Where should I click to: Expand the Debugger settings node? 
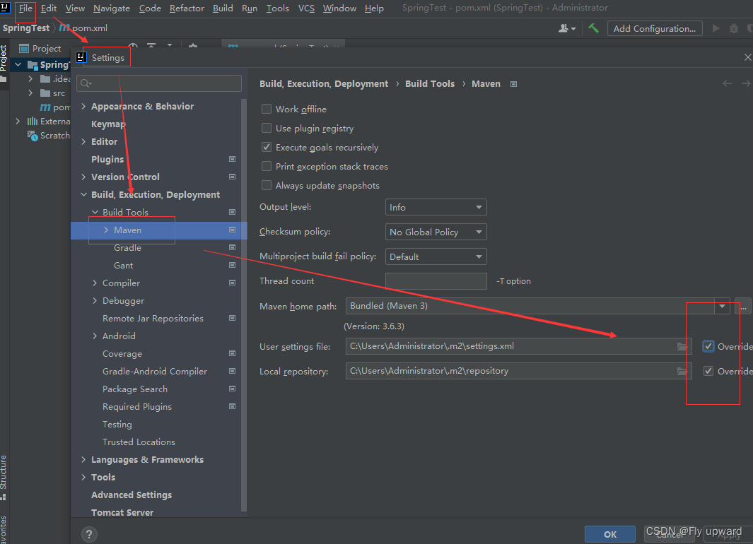point(95,301)
